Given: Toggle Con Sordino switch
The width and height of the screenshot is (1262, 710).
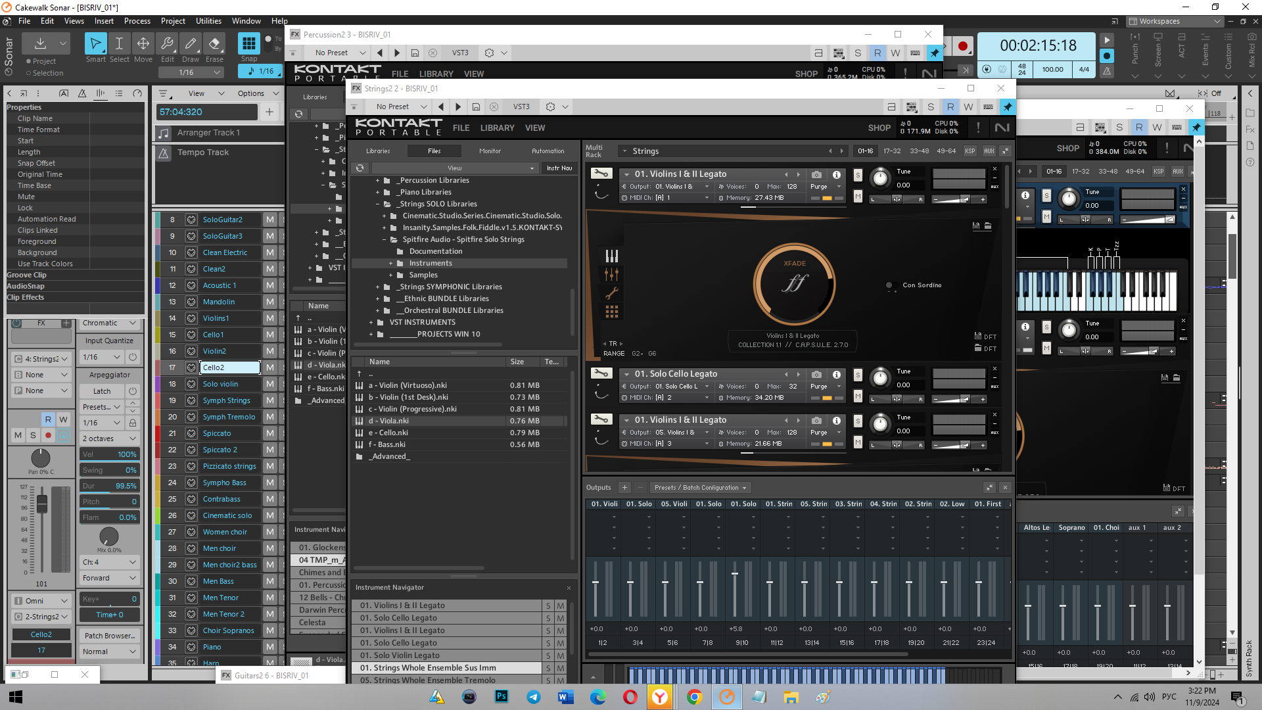Looking at the screenshot, I should click(x=890, y=285).
